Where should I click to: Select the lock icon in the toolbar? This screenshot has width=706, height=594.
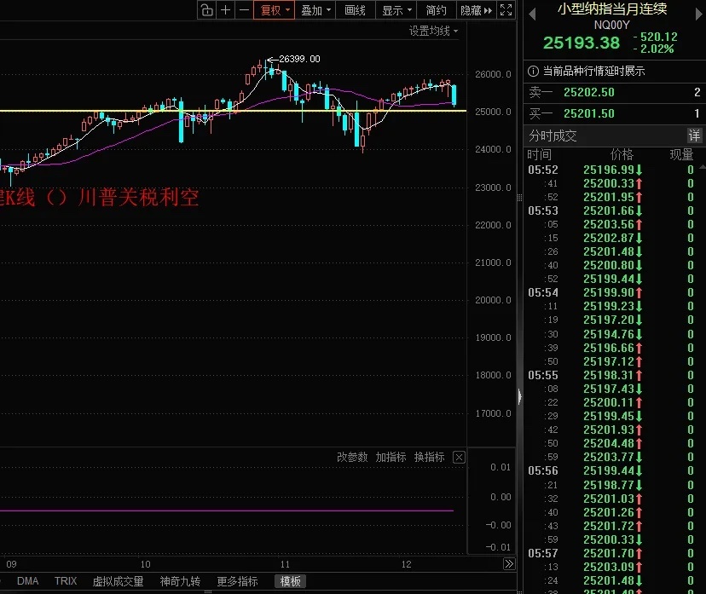point(207,10)
